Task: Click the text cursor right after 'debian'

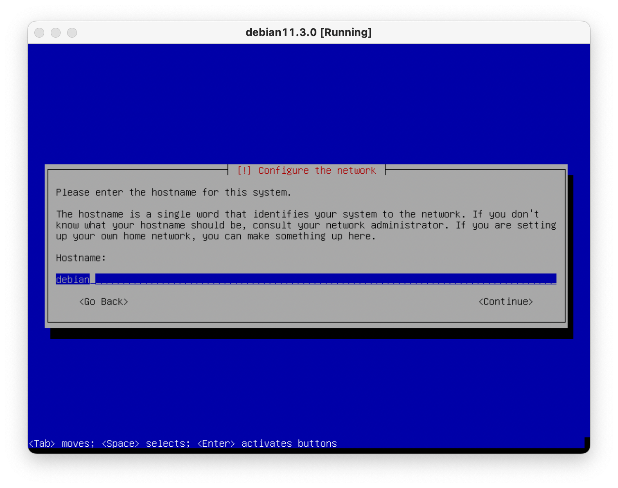Action: (92, 280)
